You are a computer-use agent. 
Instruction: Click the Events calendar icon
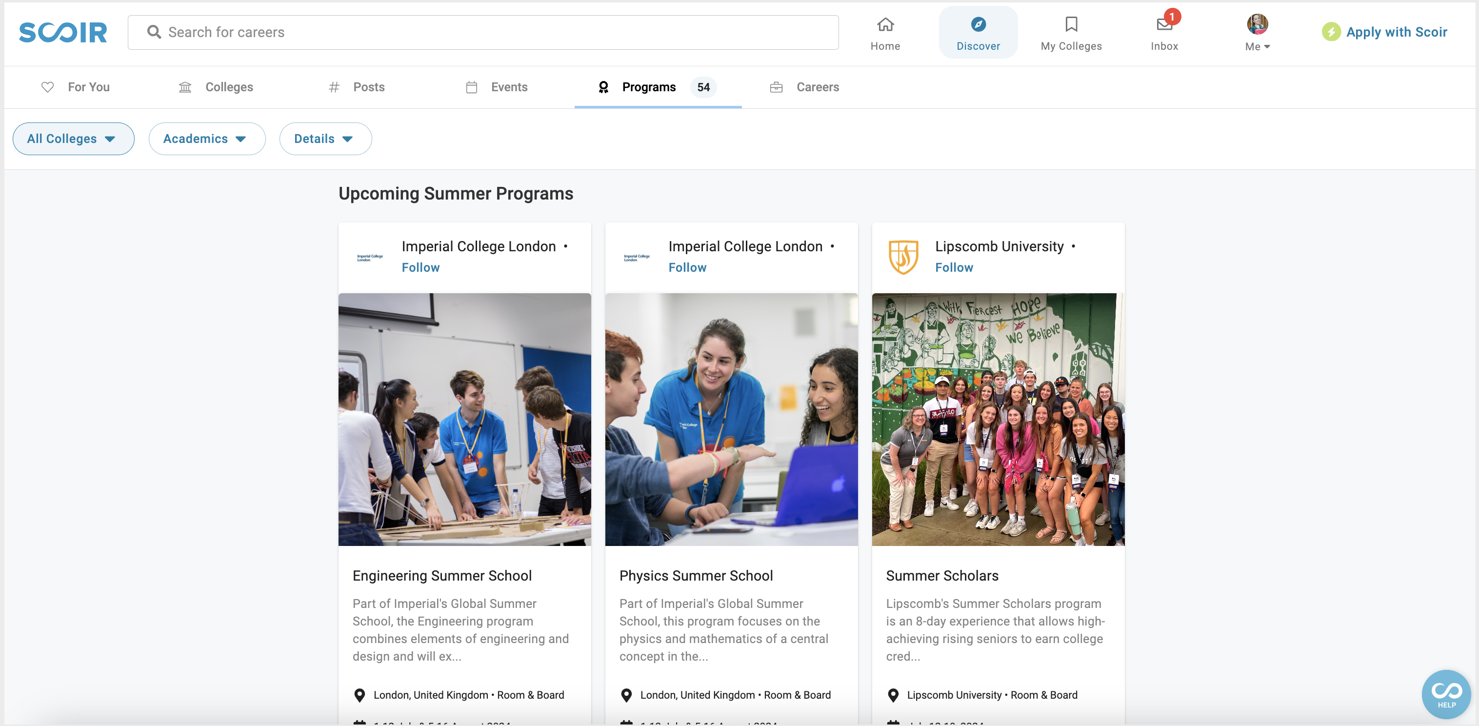click(x=471, y=87)
